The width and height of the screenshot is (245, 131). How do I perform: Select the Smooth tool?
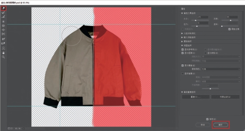tap(3, 17)
